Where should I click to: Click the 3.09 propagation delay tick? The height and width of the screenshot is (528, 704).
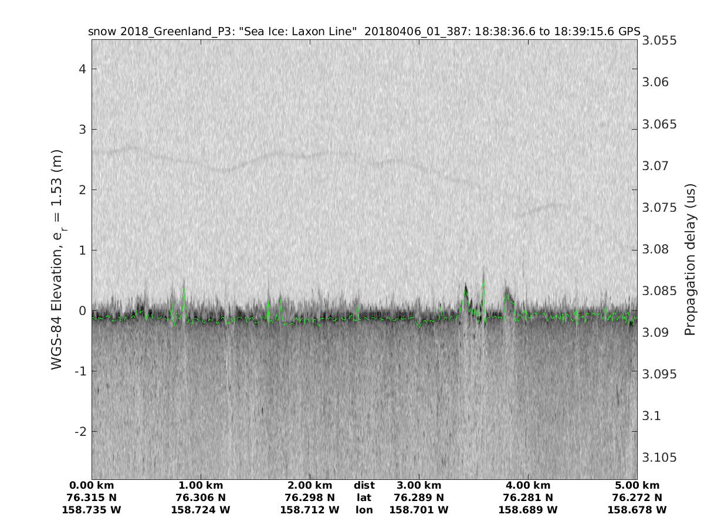click(x=656, y=333)
